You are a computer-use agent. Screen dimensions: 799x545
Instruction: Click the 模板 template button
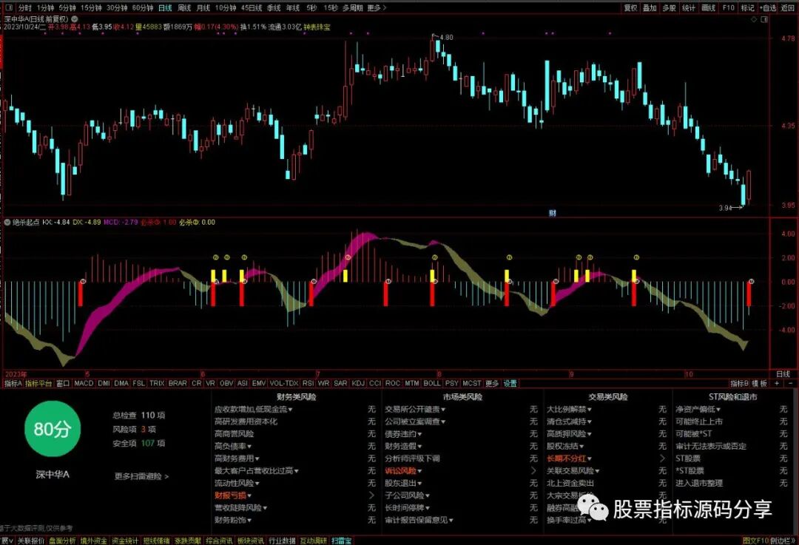759,383
